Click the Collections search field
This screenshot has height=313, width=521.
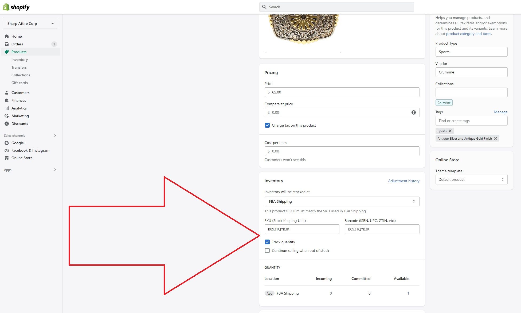tap(471, 92)
